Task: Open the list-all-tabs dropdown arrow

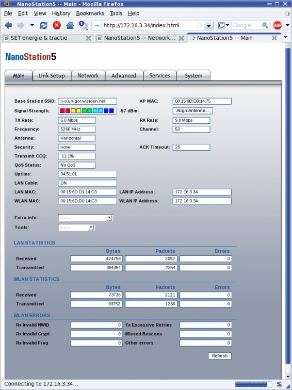Action: (285, 37)
